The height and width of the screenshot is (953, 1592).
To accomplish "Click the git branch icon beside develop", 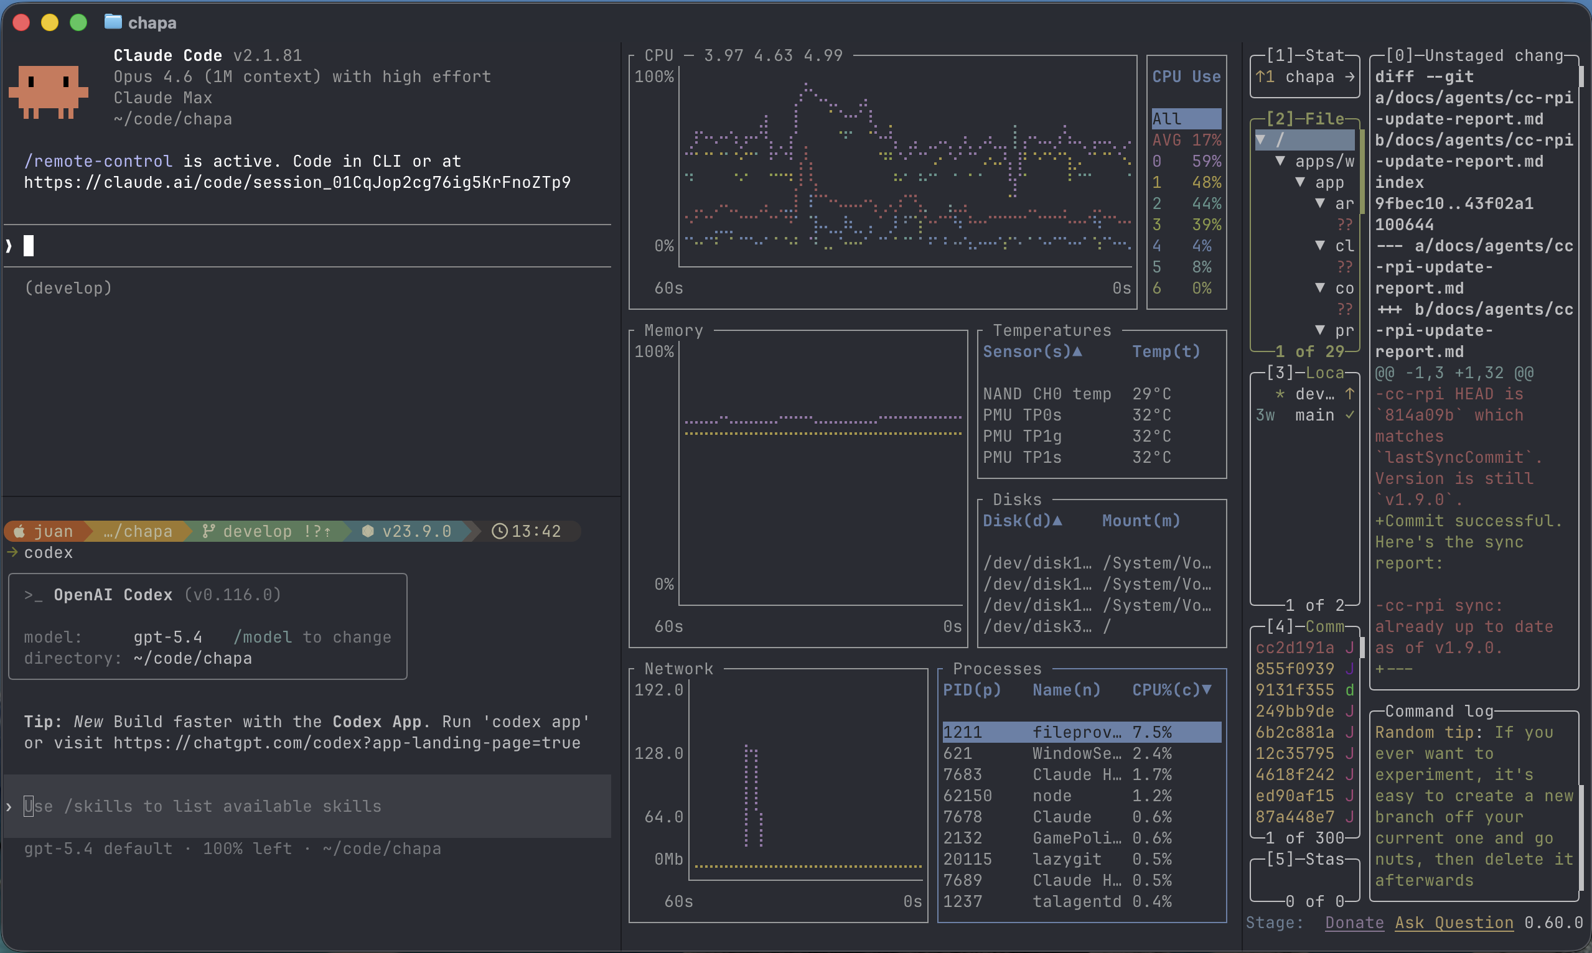I will pyautogui.click(x=208, y=531).
